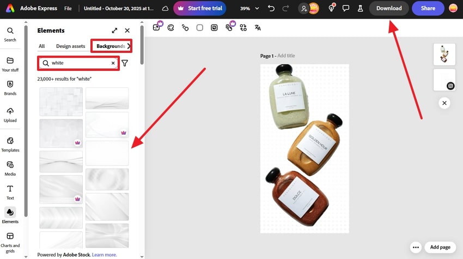Click the Start free trial button

pyautogui.click(x=200, y=8)
